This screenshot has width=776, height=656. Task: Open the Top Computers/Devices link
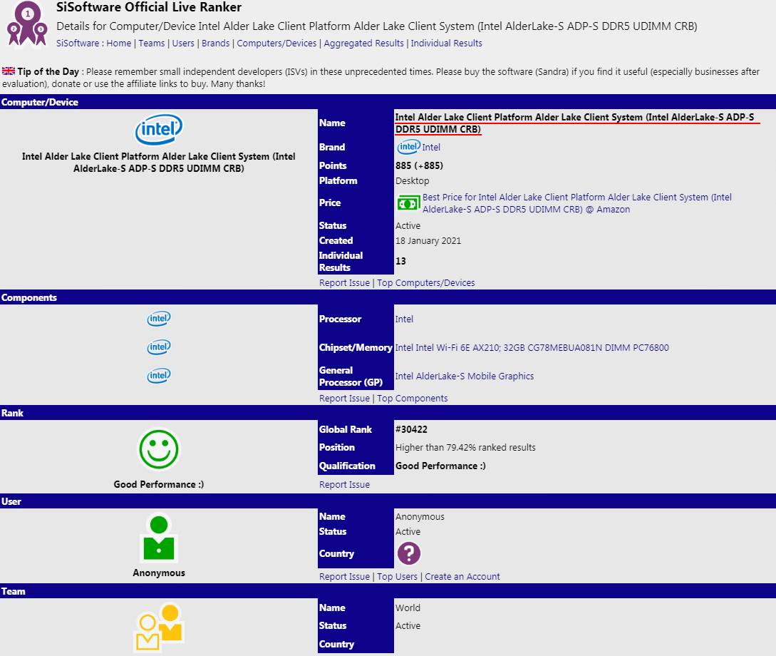[426, 282]
